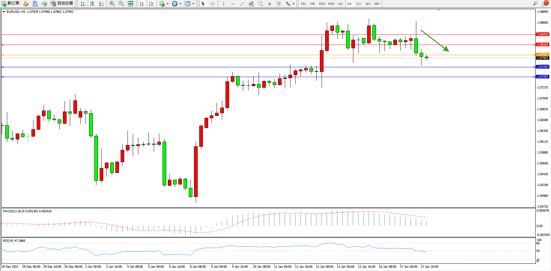Open the indicators list dropdown arrow
The image size is (551, 271).
click(167, 4)
